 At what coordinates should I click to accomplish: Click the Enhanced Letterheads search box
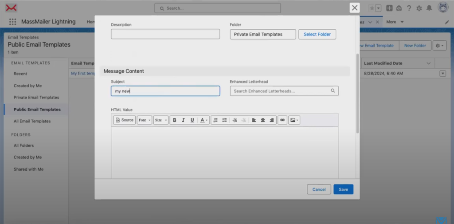pos(284,91)
